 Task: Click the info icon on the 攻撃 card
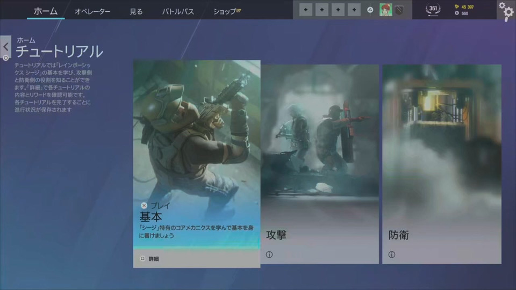coord(269,255)
